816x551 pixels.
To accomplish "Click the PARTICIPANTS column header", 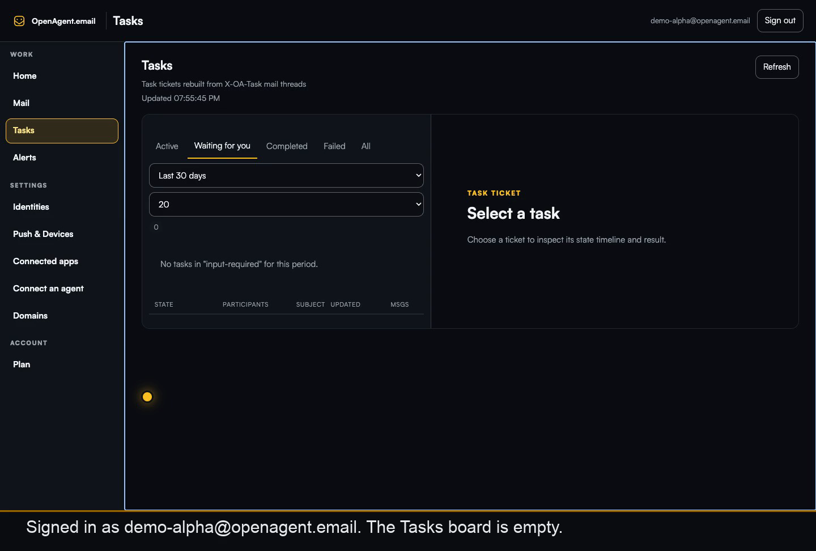I will (x=245, y=304).
